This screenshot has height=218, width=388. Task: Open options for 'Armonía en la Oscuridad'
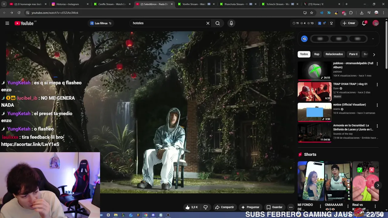click(x=377, y=126)
